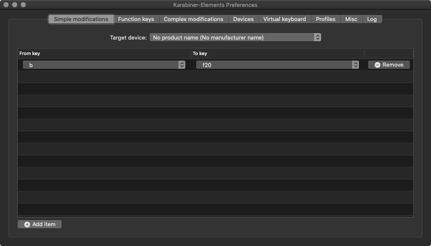Click the window zoom button

(x=23, y=5)
